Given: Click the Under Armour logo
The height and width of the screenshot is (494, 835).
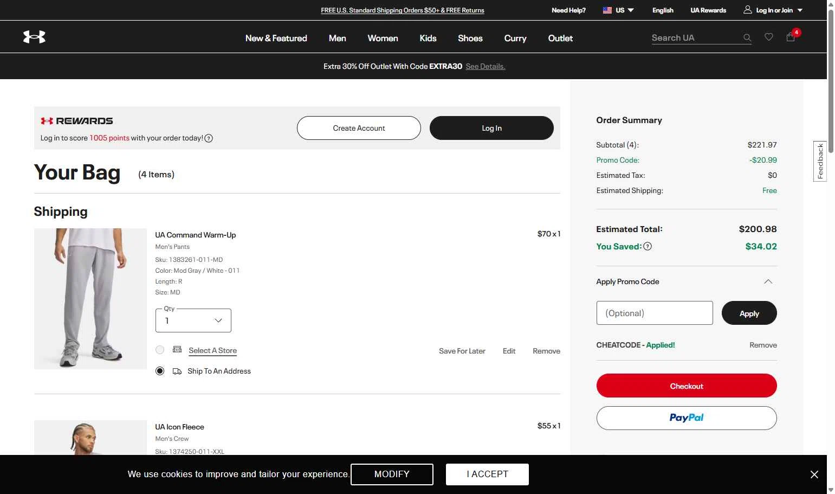Looking at the screenshot, I should tap(34, 37).
